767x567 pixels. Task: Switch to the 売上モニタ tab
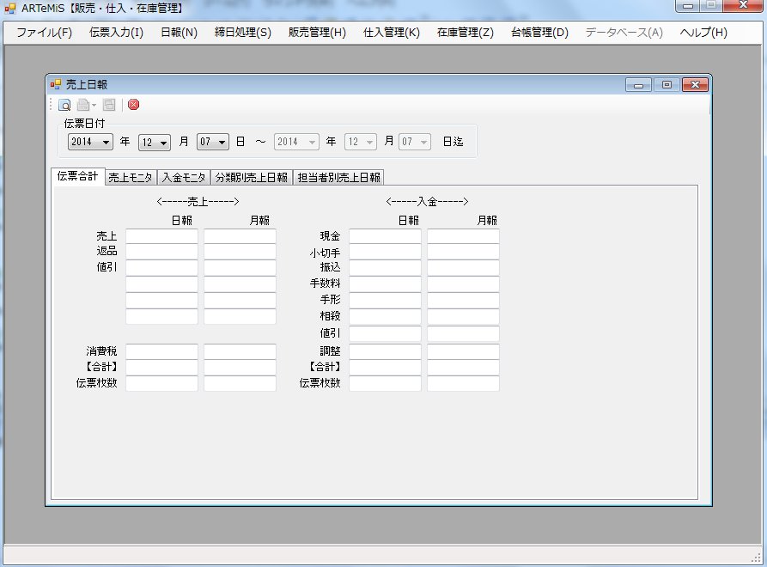point(131,178)
